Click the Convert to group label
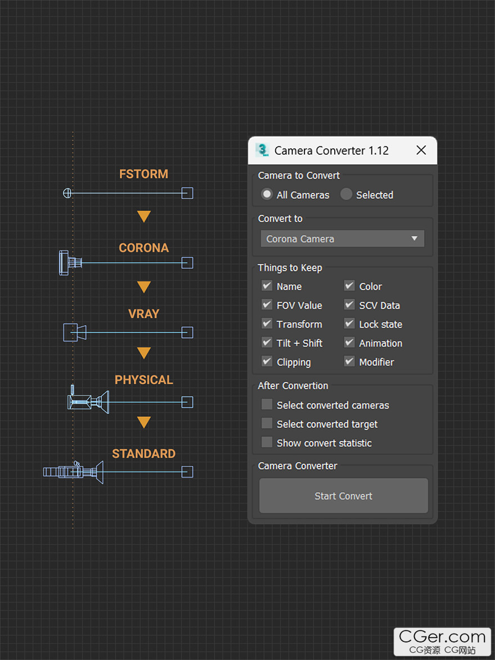Image resolution: width=495 pixels, height=660 pixels. [x=280, y=218]
